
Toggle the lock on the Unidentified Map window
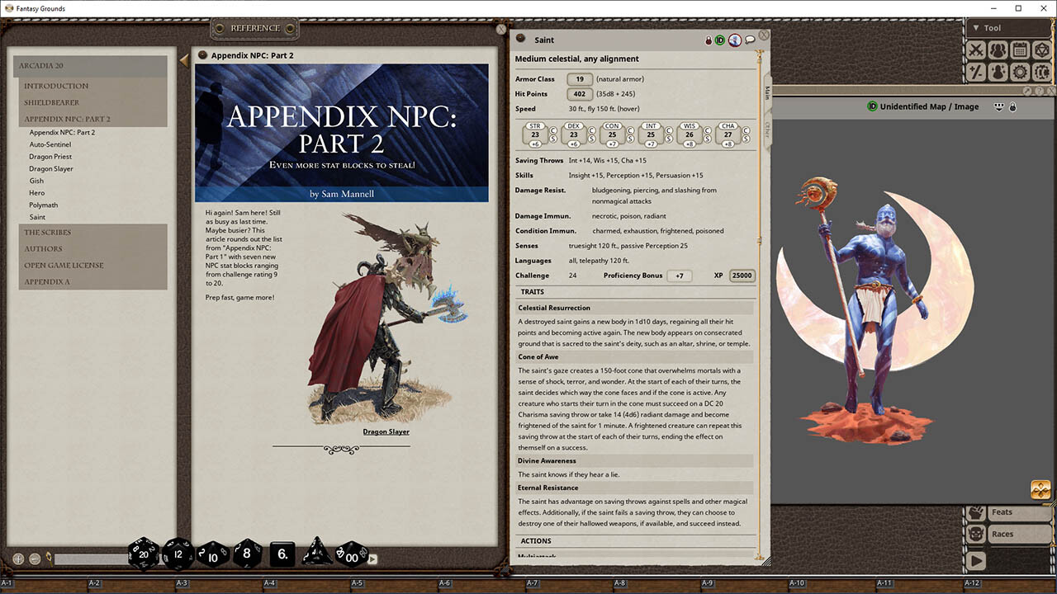1012,107
